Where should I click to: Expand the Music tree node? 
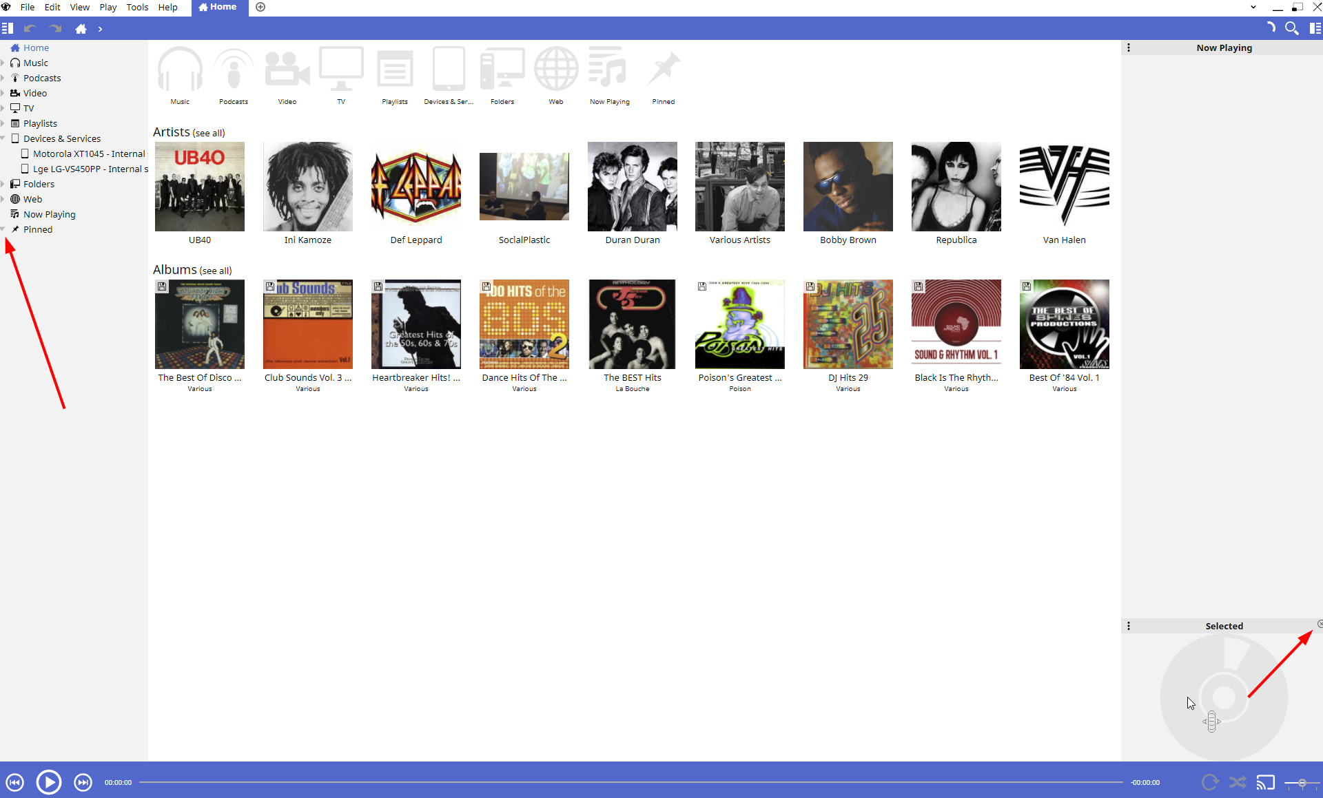[3, 63]
